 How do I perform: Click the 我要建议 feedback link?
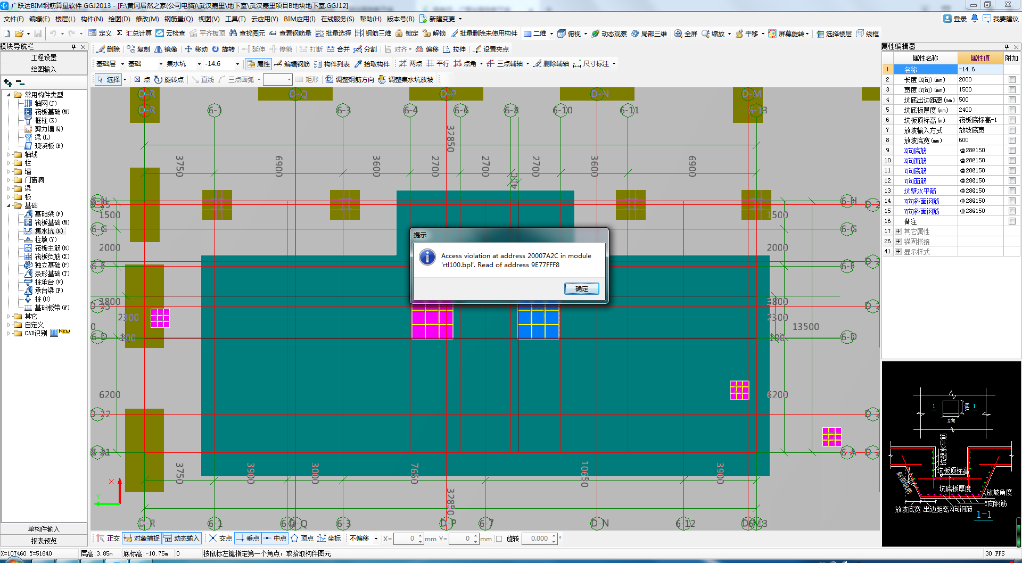1001,19
